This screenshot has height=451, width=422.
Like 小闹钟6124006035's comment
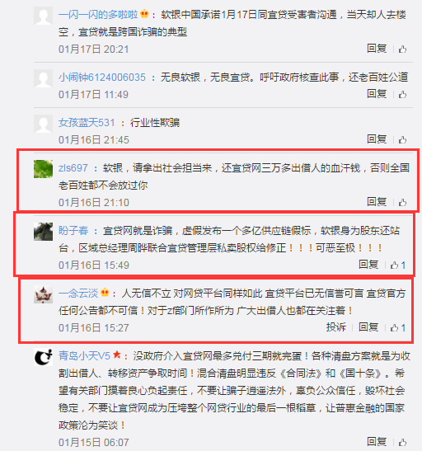[402, 94]
